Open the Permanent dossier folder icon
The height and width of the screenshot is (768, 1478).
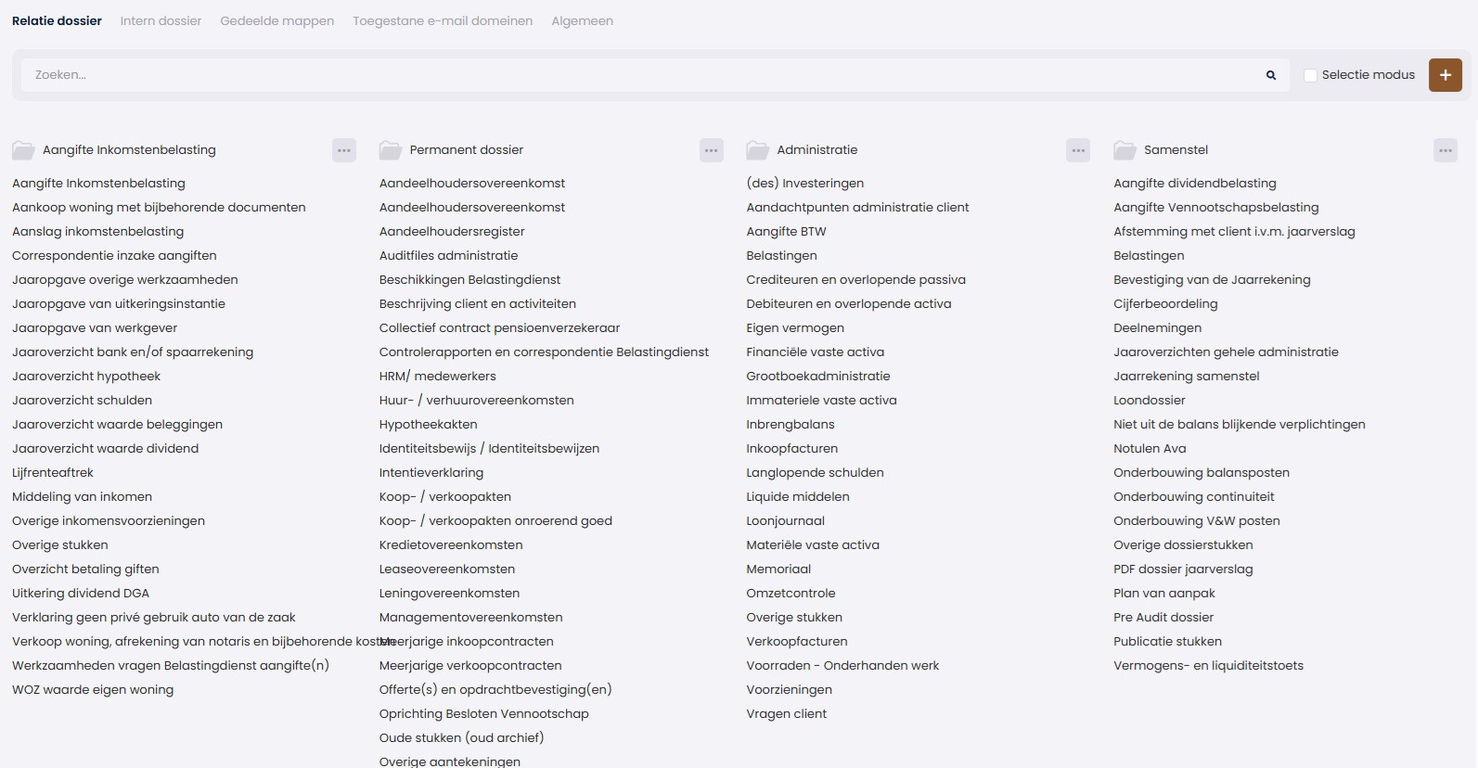[x=391, y=150]
